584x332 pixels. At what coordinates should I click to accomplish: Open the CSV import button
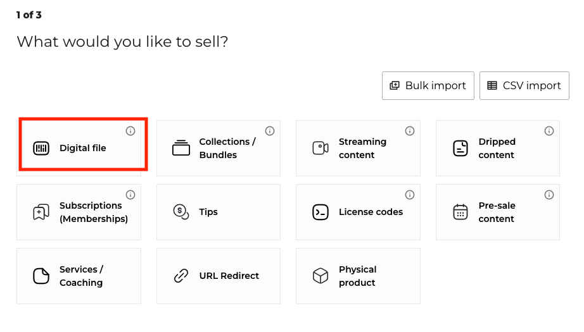524,85
